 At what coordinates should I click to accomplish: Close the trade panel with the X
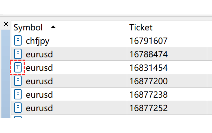click(x=6, y=24)
